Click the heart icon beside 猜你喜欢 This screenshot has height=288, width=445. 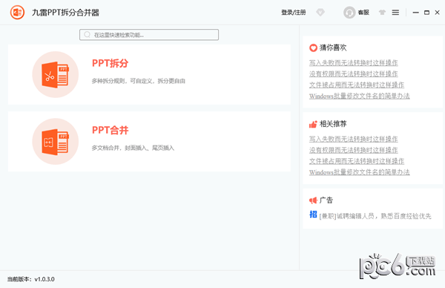[313, 48]
